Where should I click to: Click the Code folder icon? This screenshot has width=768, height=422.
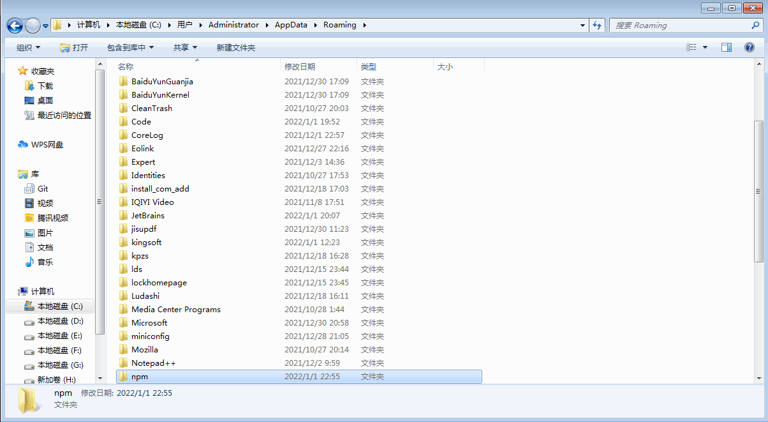(x=124, y=121)
